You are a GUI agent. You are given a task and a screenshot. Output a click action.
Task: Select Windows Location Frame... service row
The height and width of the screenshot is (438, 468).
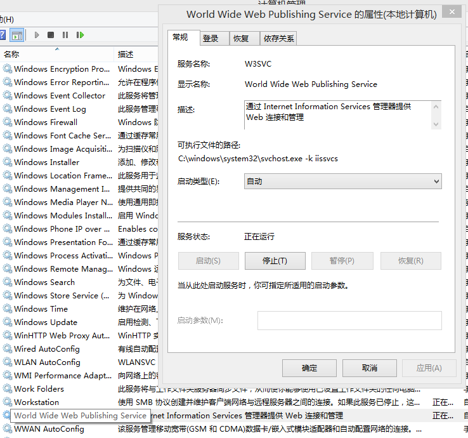79,175
